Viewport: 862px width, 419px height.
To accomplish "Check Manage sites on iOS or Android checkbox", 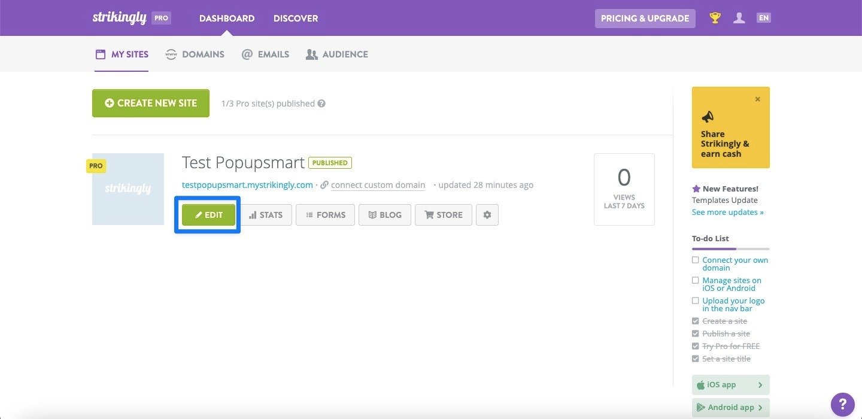I will 695,280.
